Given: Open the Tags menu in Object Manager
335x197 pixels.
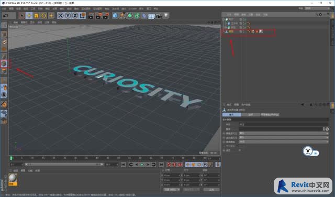Looking at the screenshot, I should point(258,15).
